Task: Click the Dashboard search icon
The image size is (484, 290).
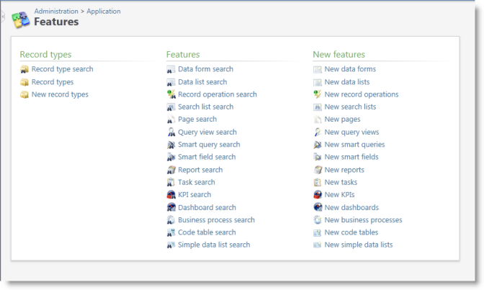Action: (x=171, y=208)
